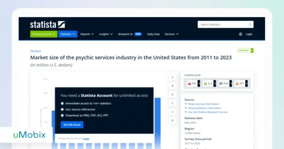
Task: Click the search magnifier icon
Action: pyautogui.click(x=250, y=24)
